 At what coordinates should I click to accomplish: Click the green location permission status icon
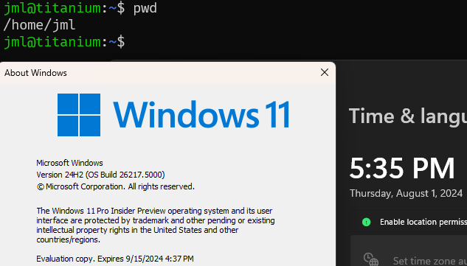pos(366,222)
